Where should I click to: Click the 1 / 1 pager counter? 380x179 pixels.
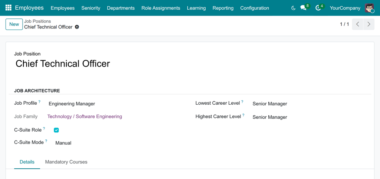(344, 24)
